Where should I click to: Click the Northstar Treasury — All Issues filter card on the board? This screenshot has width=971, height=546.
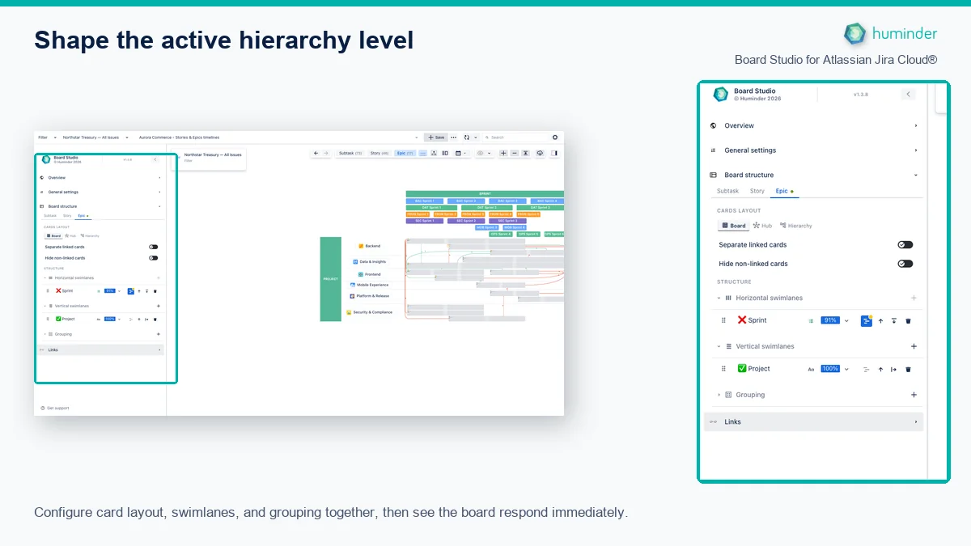(x=211, y=157)
